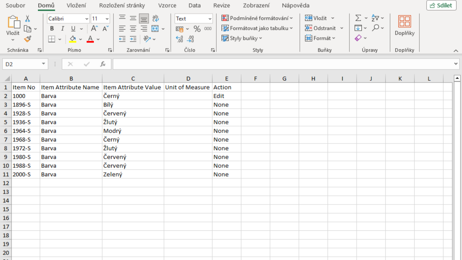Click the Wrap Text icon

[x=155, y=18]
